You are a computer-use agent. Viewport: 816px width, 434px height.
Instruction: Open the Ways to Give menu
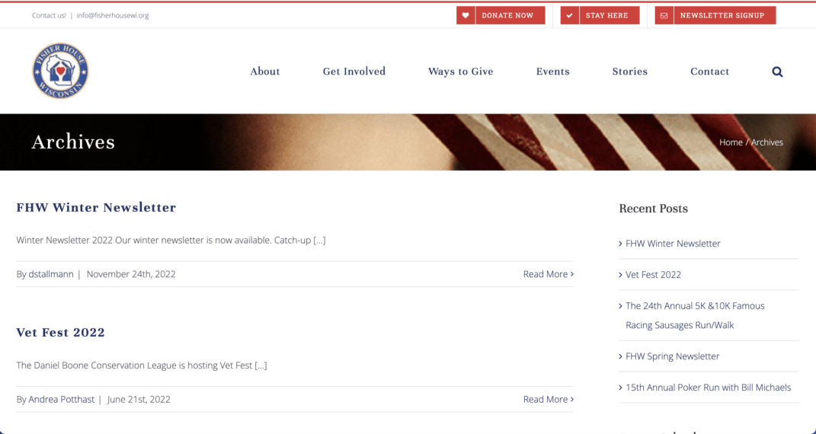[x=460, y=72]
